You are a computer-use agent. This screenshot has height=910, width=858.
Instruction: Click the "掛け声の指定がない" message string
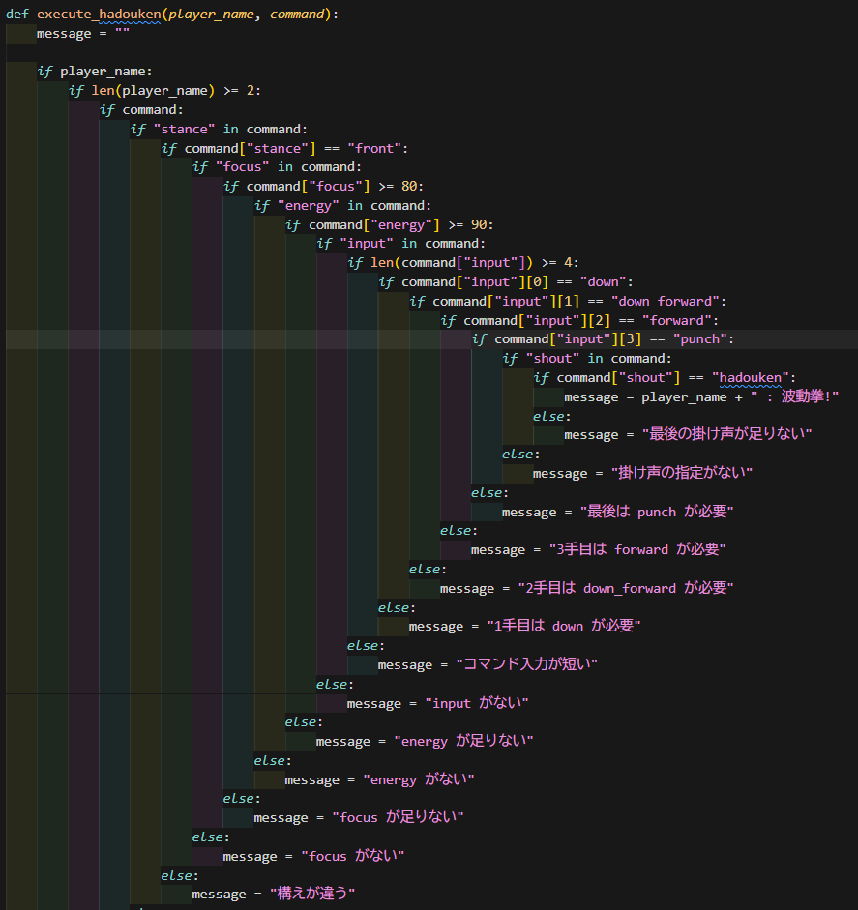(x=680, y=473)
